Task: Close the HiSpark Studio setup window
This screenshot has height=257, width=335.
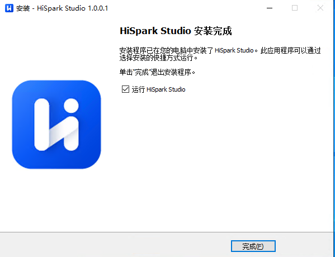Action: coord(320,8)
